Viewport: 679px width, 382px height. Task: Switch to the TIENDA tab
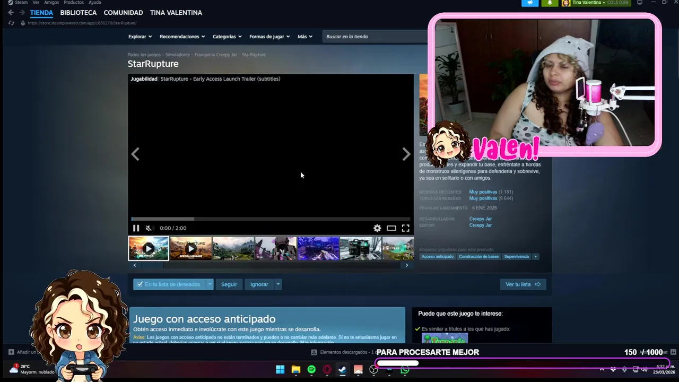[41, 13]
